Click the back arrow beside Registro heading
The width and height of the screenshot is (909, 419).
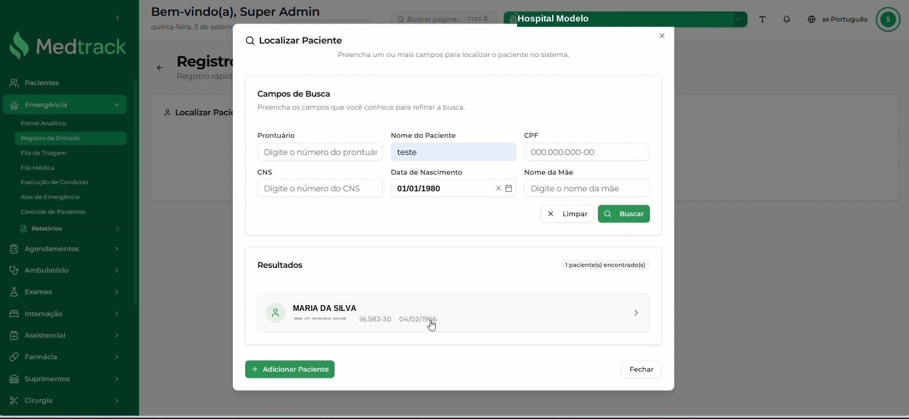point(160,67)
